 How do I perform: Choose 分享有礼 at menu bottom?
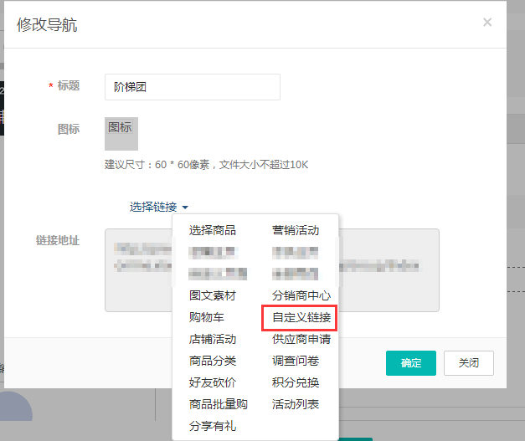click(x=213, y=426)
